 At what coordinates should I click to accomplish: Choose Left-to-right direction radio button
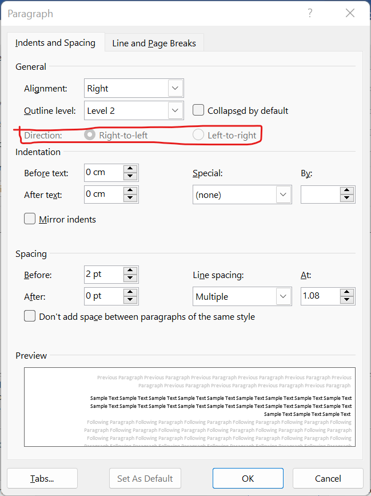(198, 135)
